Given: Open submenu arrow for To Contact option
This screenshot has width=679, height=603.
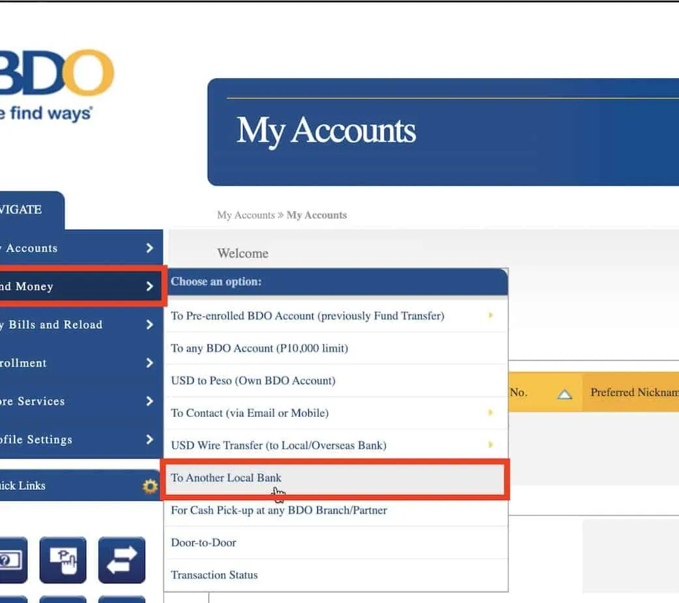Looking at the screenshot, I should coord(490,413).
